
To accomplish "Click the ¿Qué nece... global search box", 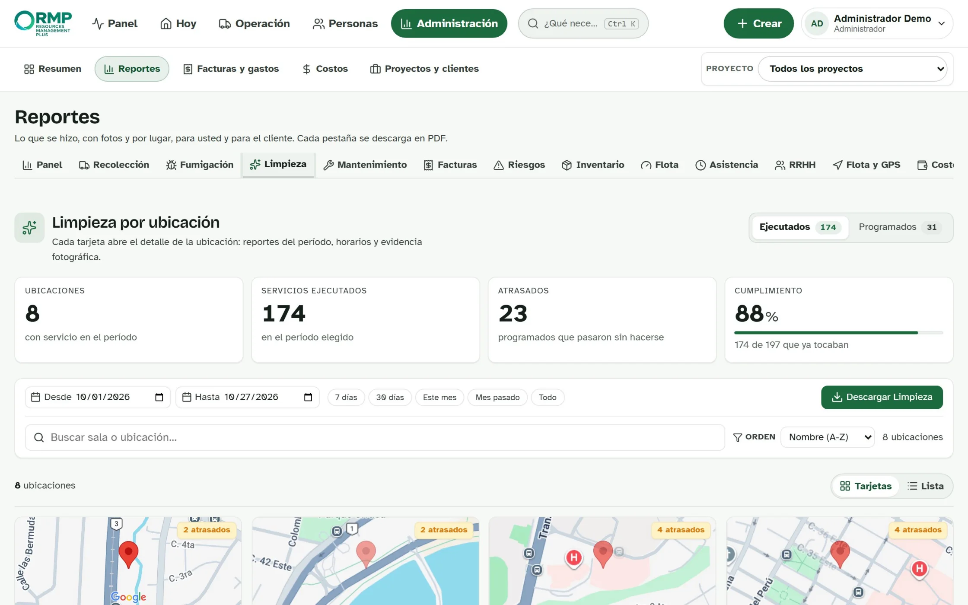I will [583, 23].
